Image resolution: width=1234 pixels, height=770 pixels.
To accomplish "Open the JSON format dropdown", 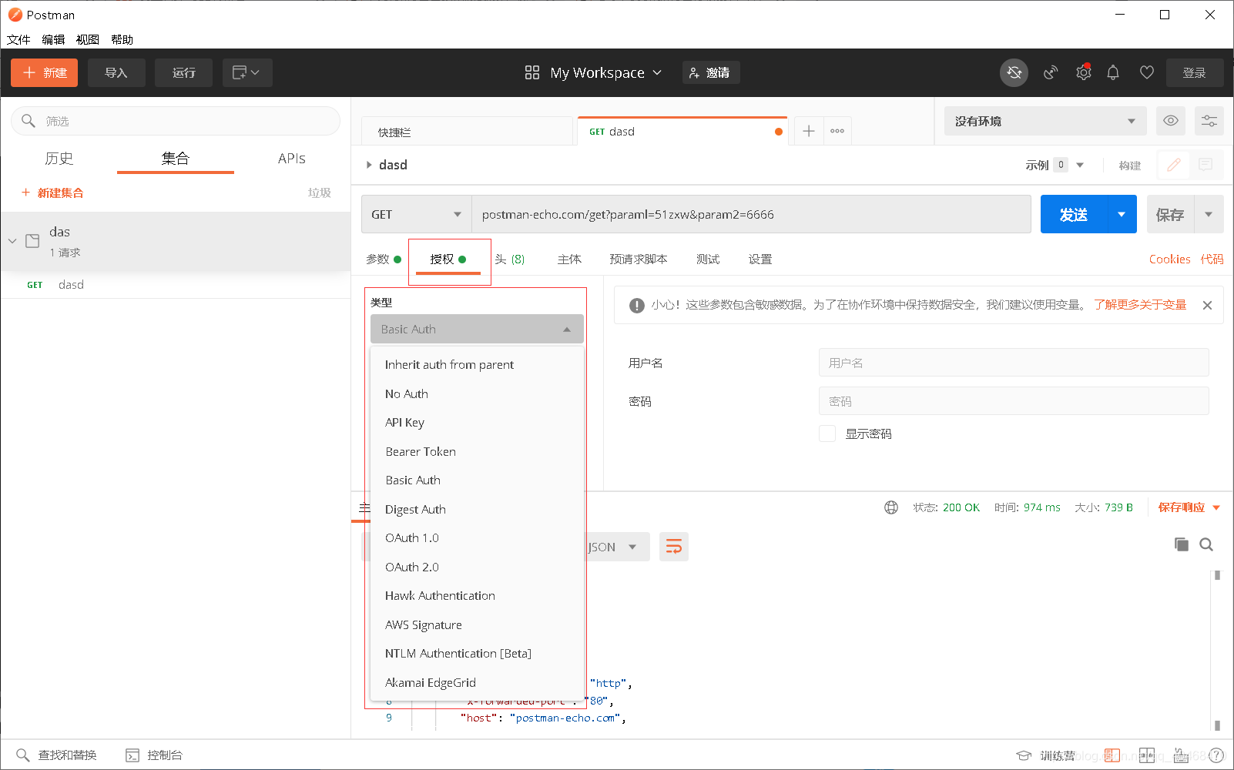I will (612, 547).
